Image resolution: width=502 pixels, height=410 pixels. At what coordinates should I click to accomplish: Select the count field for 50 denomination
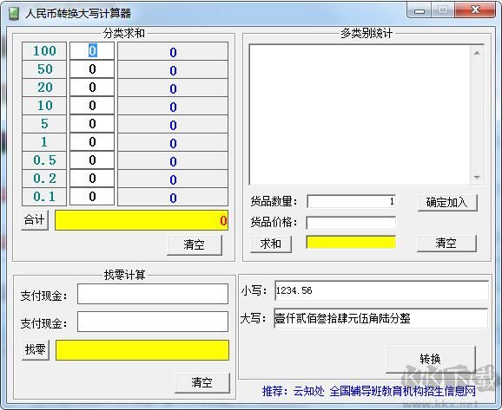(92, 69)
